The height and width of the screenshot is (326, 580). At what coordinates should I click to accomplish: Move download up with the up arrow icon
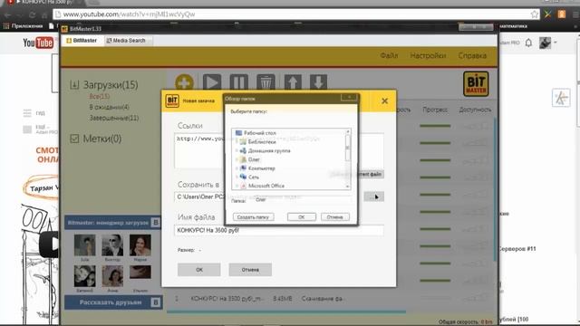[293, 82]
